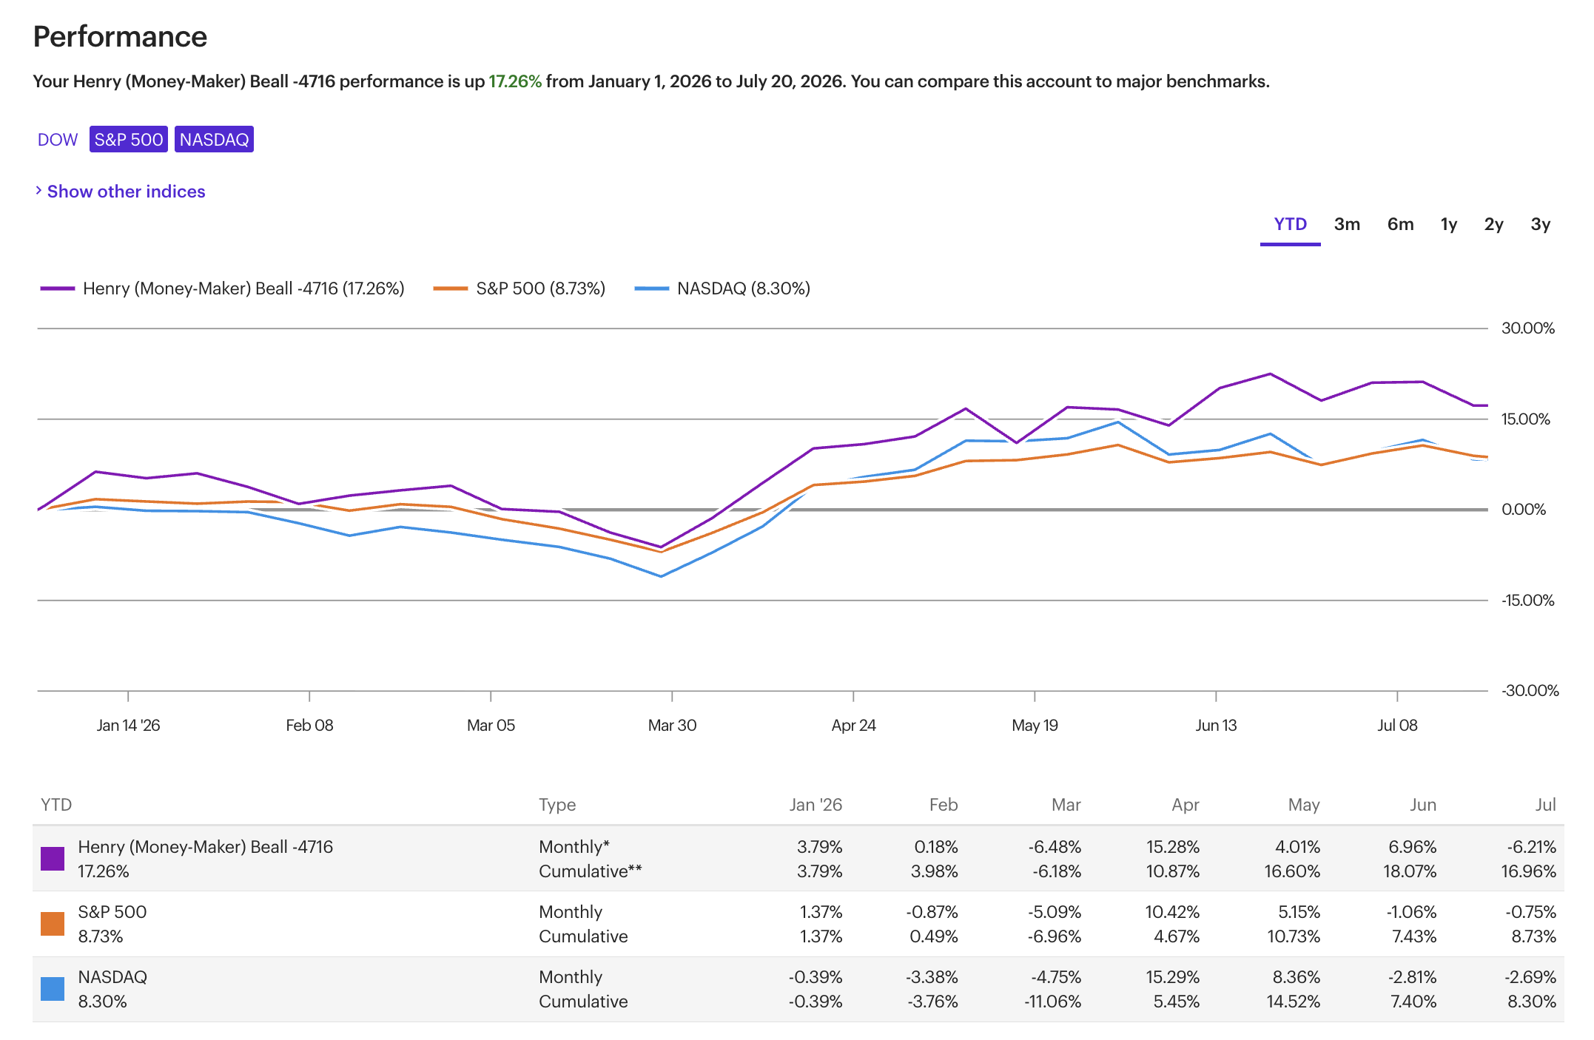This screenshot has height=1040, width=1594.
Task: Click the Mar 30 axis tick label
Action: (x=672, y=726)
